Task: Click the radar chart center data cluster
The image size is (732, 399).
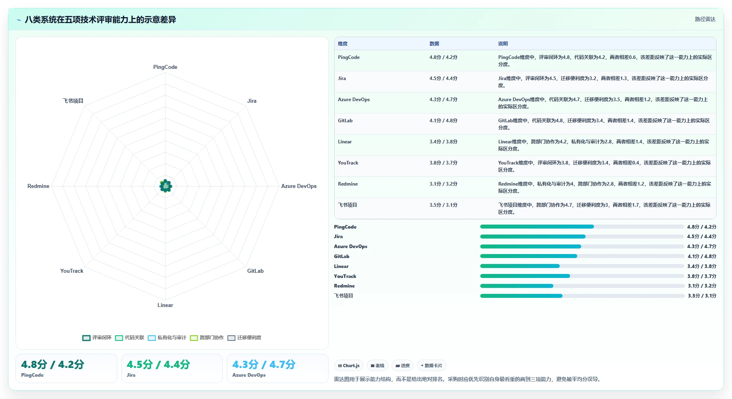Action: 165,186
